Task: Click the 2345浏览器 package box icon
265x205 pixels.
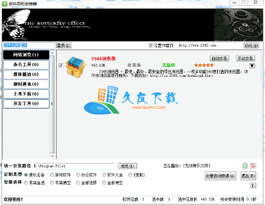Action: (76, 67)
